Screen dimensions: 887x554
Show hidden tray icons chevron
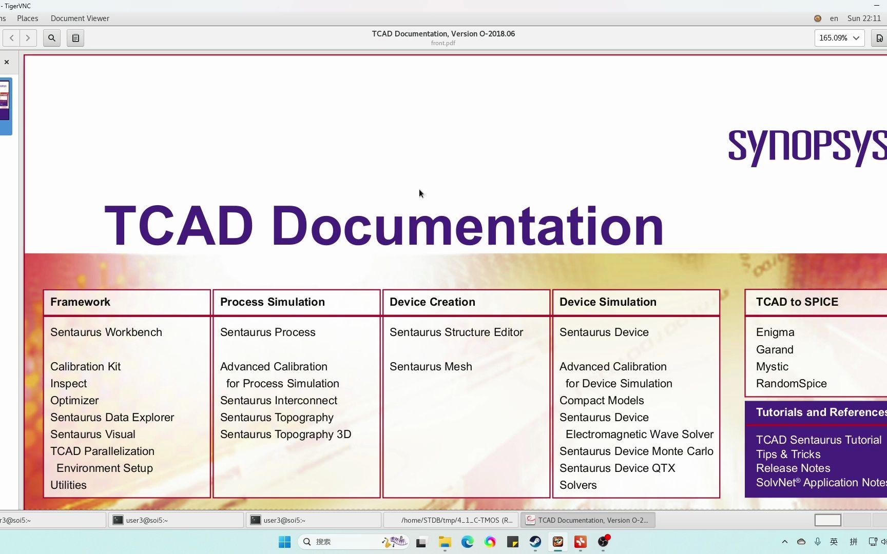[784, 542]
